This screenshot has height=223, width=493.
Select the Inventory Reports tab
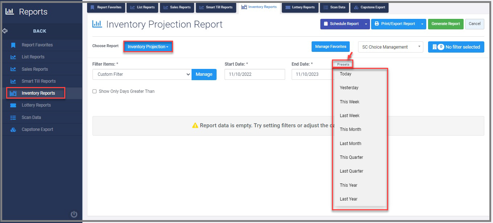point(259,7)
